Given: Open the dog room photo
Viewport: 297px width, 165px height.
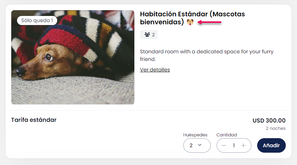Looking at the screenshot, I should [x=73, y=57].
